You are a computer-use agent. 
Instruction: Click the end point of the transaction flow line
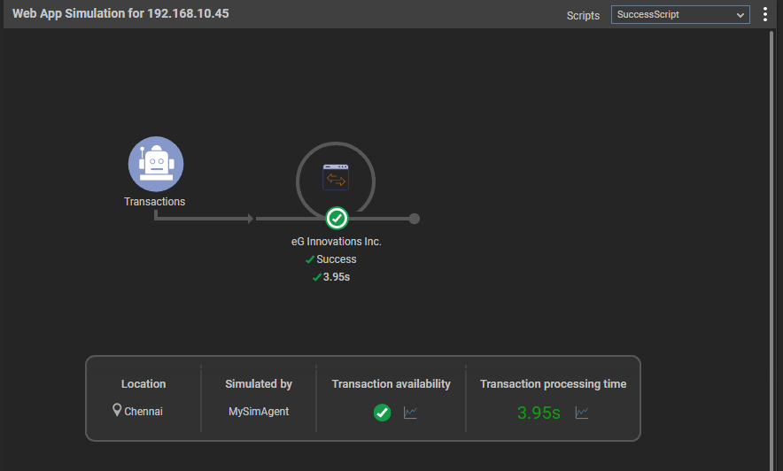coord(414,219)
